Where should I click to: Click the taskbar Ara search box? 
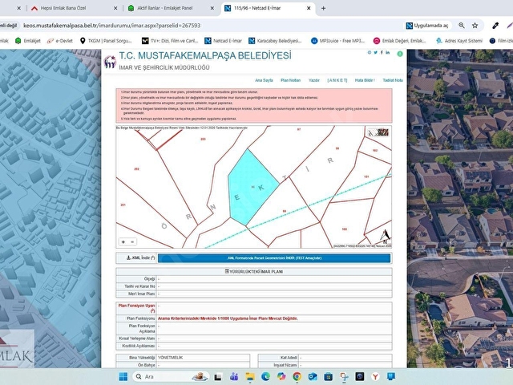click(171, 376)
